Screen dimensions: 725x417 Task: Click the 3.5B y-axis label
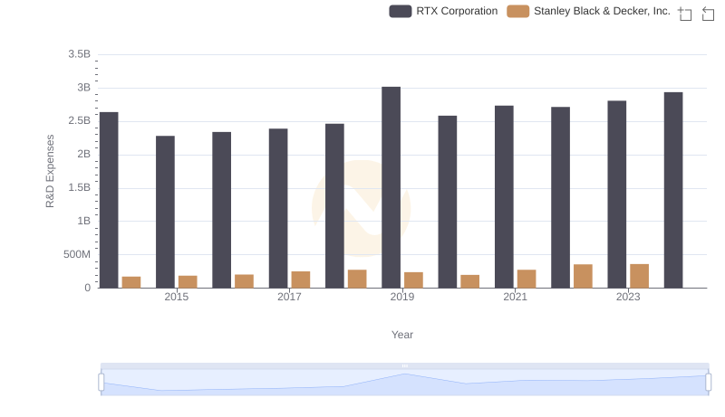[80, 54]
